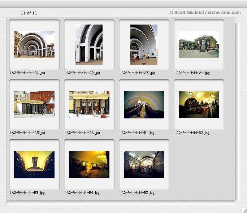Select thumbnail 1A2-R-M-MM-B2 station hall bridge
This screenshot has height=213, width=247.
[x=199, y=105]
